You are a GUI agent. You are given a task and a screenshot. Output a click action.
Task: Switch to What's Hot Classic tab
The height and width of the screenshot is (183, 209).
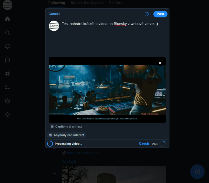point(87,3)
